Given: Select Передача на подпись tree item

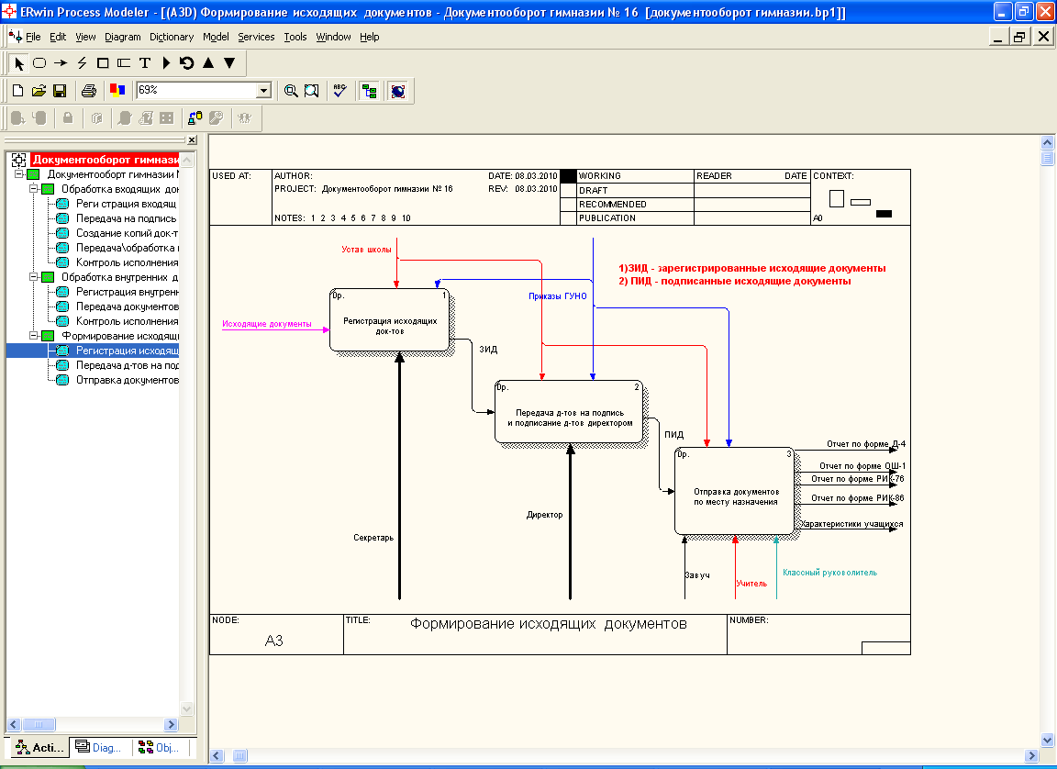Looking at the screenshot, I should pyautogui.click(x=126, y=218).
